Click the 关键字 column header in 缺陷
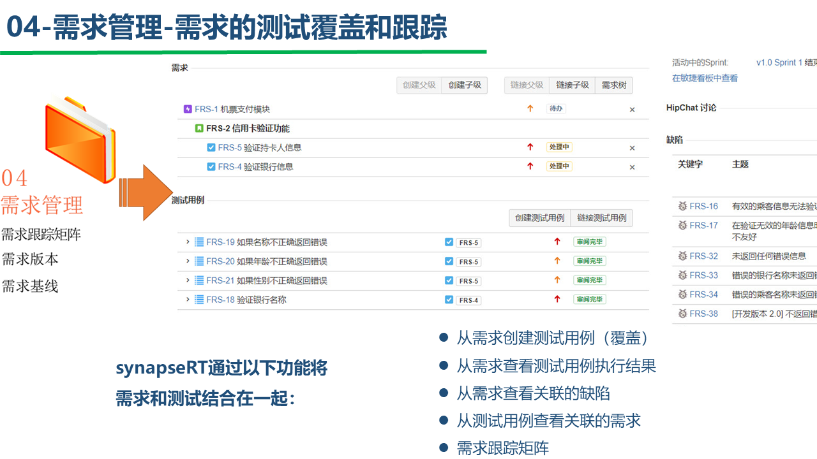The height and width of the screenshot is (459, 817). pos(691,164)
